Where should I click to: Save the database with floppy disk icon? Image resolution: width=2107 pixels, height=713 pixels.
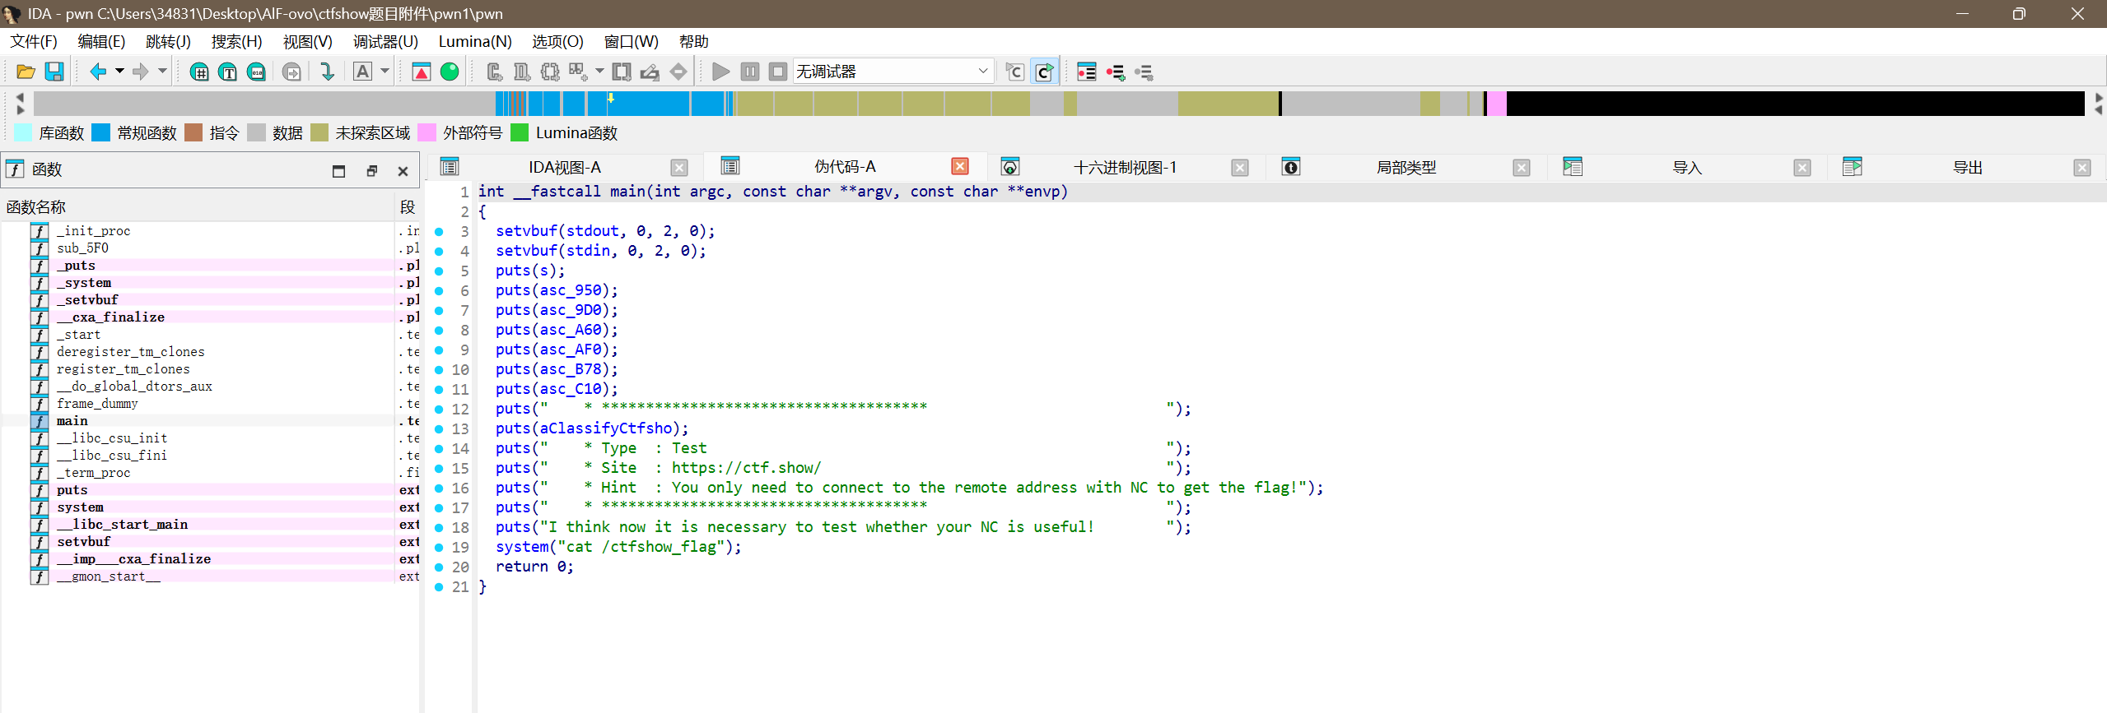coord(54,72)
